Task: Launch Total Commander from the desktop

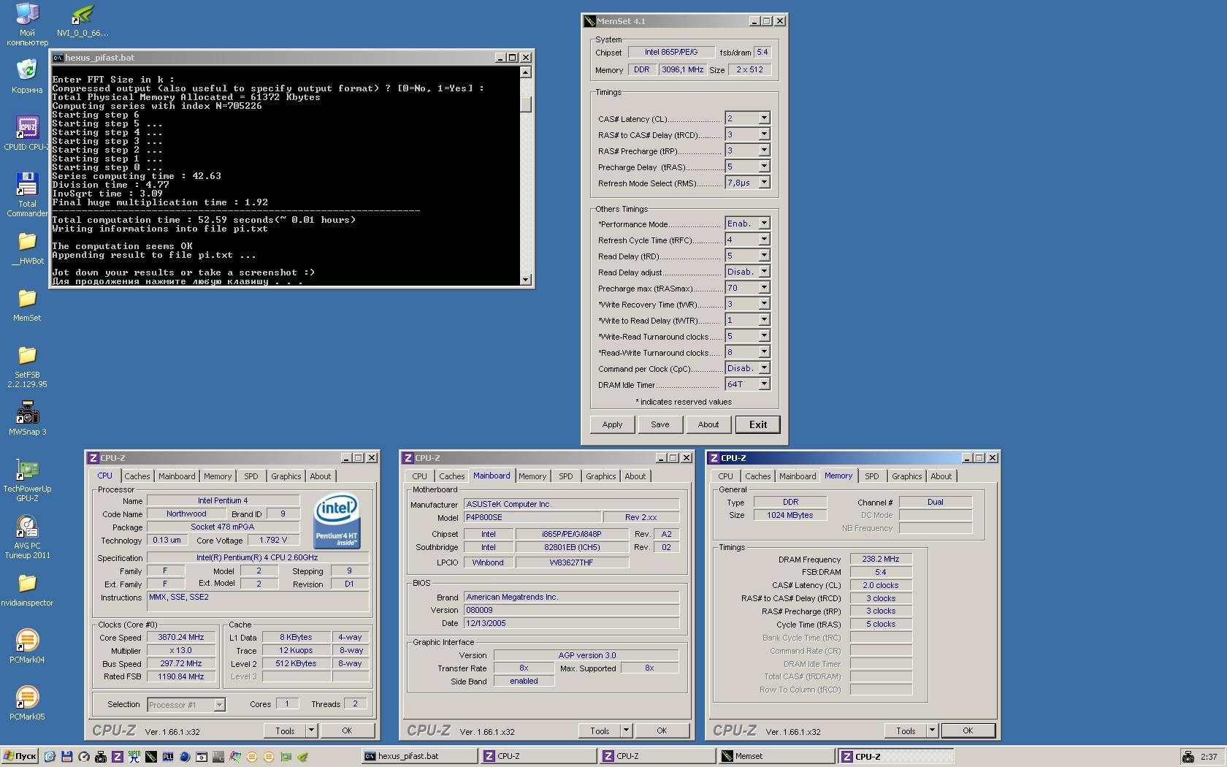Action: (27, 195)
